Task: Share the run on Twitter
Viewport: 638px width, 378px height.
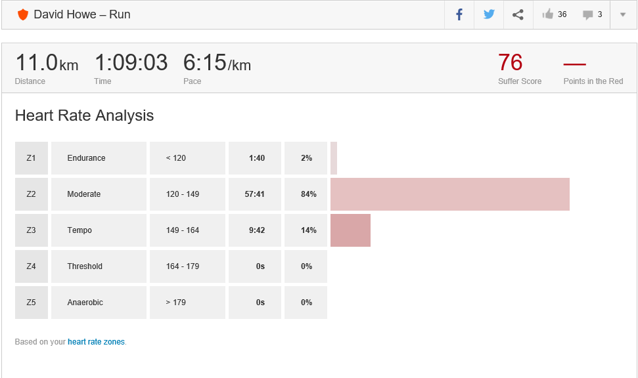Action: tap(489, 14)
